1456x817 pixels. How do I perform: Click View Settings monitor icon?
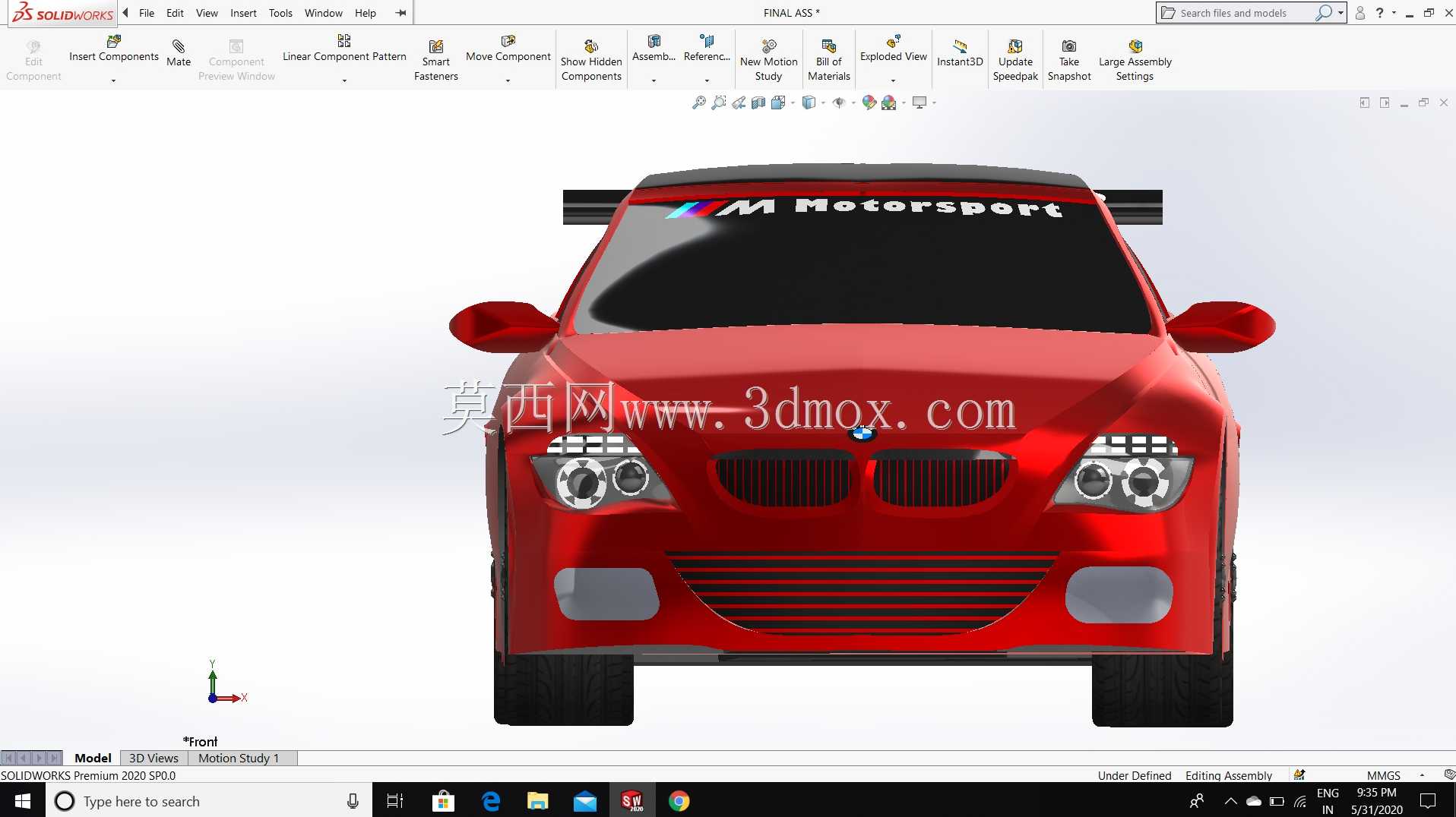click(x=919, y=103)
